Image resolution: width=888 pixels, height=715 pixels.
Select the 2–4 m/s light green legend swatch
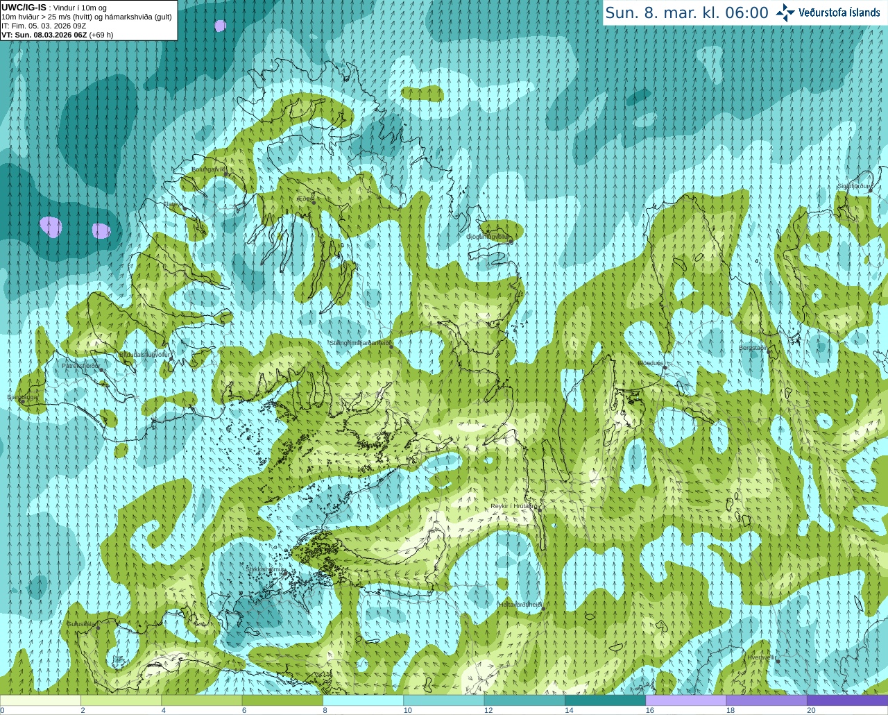[121, 700]
